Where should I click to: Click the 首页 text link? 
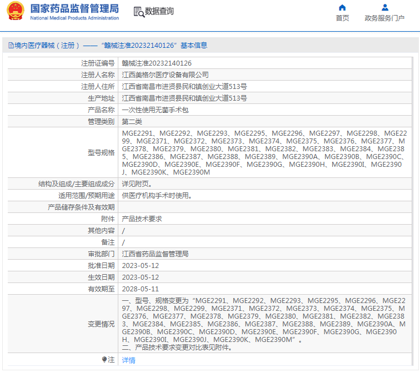[342, 18]
